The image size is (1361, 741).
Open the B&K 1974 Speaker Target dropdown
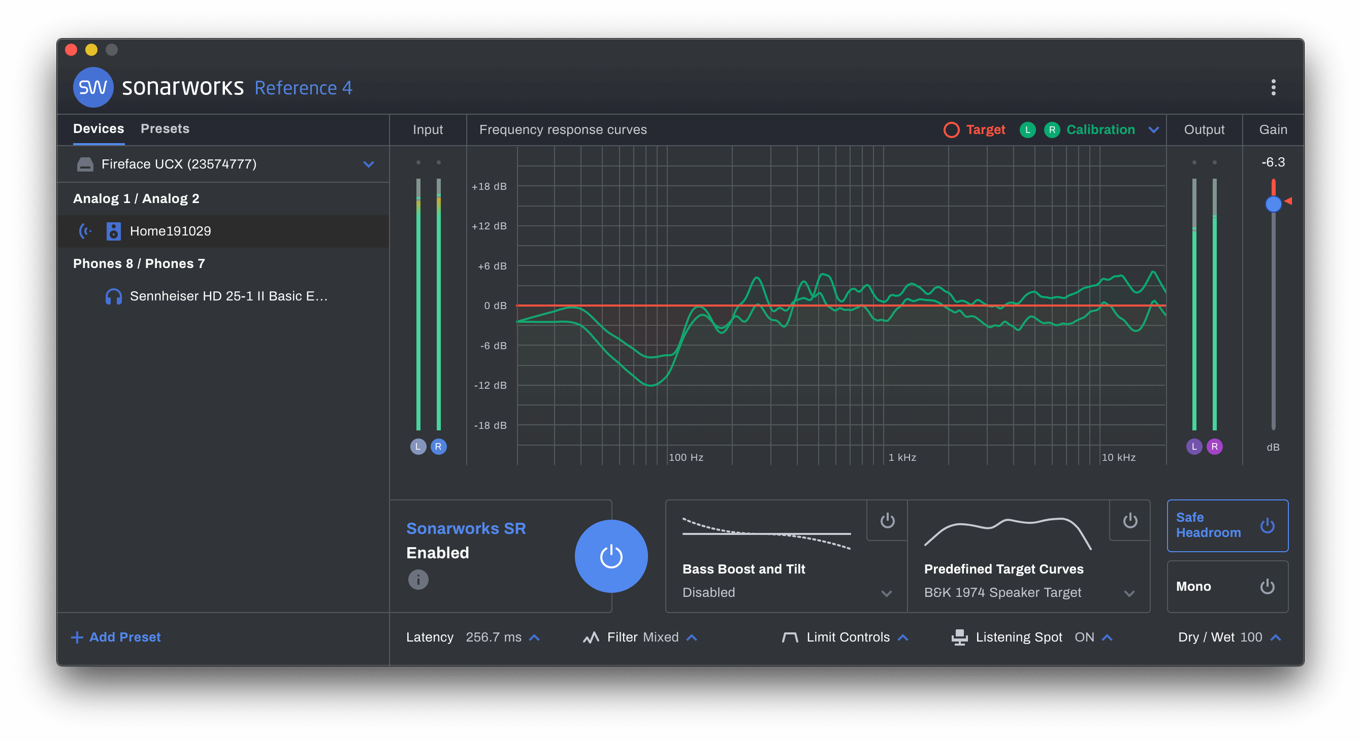(x=1129, y=593)
